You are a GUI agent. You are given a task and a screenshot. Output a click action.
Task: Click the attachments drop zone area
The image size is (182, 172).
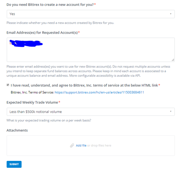click(x=91, y=146)
